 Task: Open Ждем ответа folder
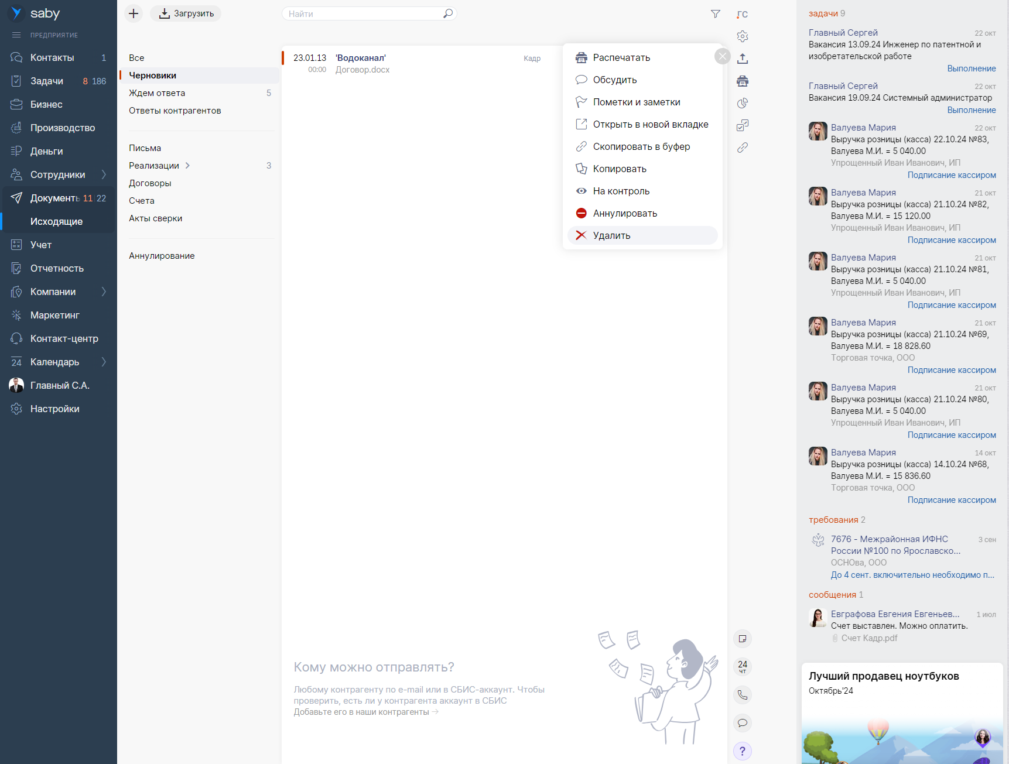(157, 93)
